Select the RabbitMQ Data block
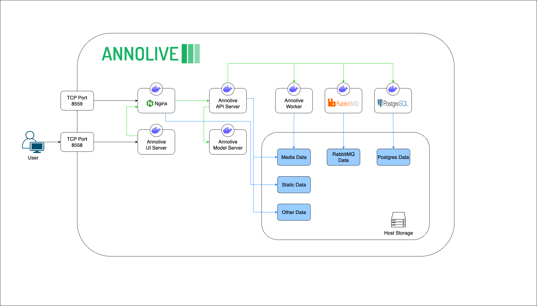537x306 pixels. click(x=344, y=157)
